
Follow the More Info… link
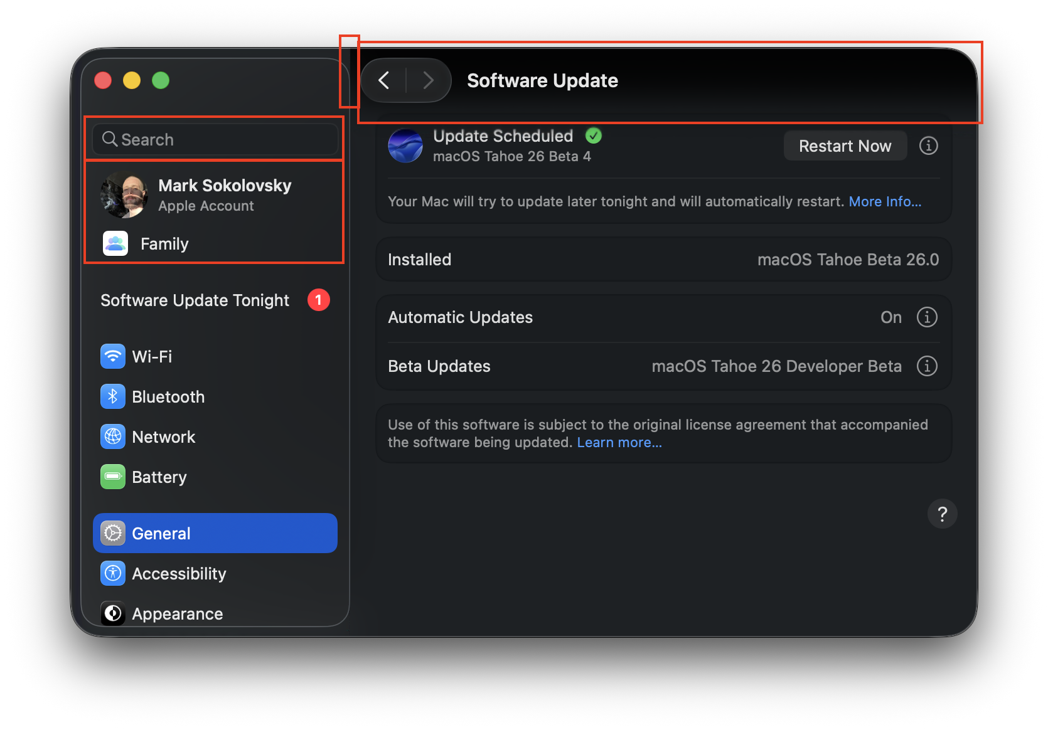(x=885, y=202)
